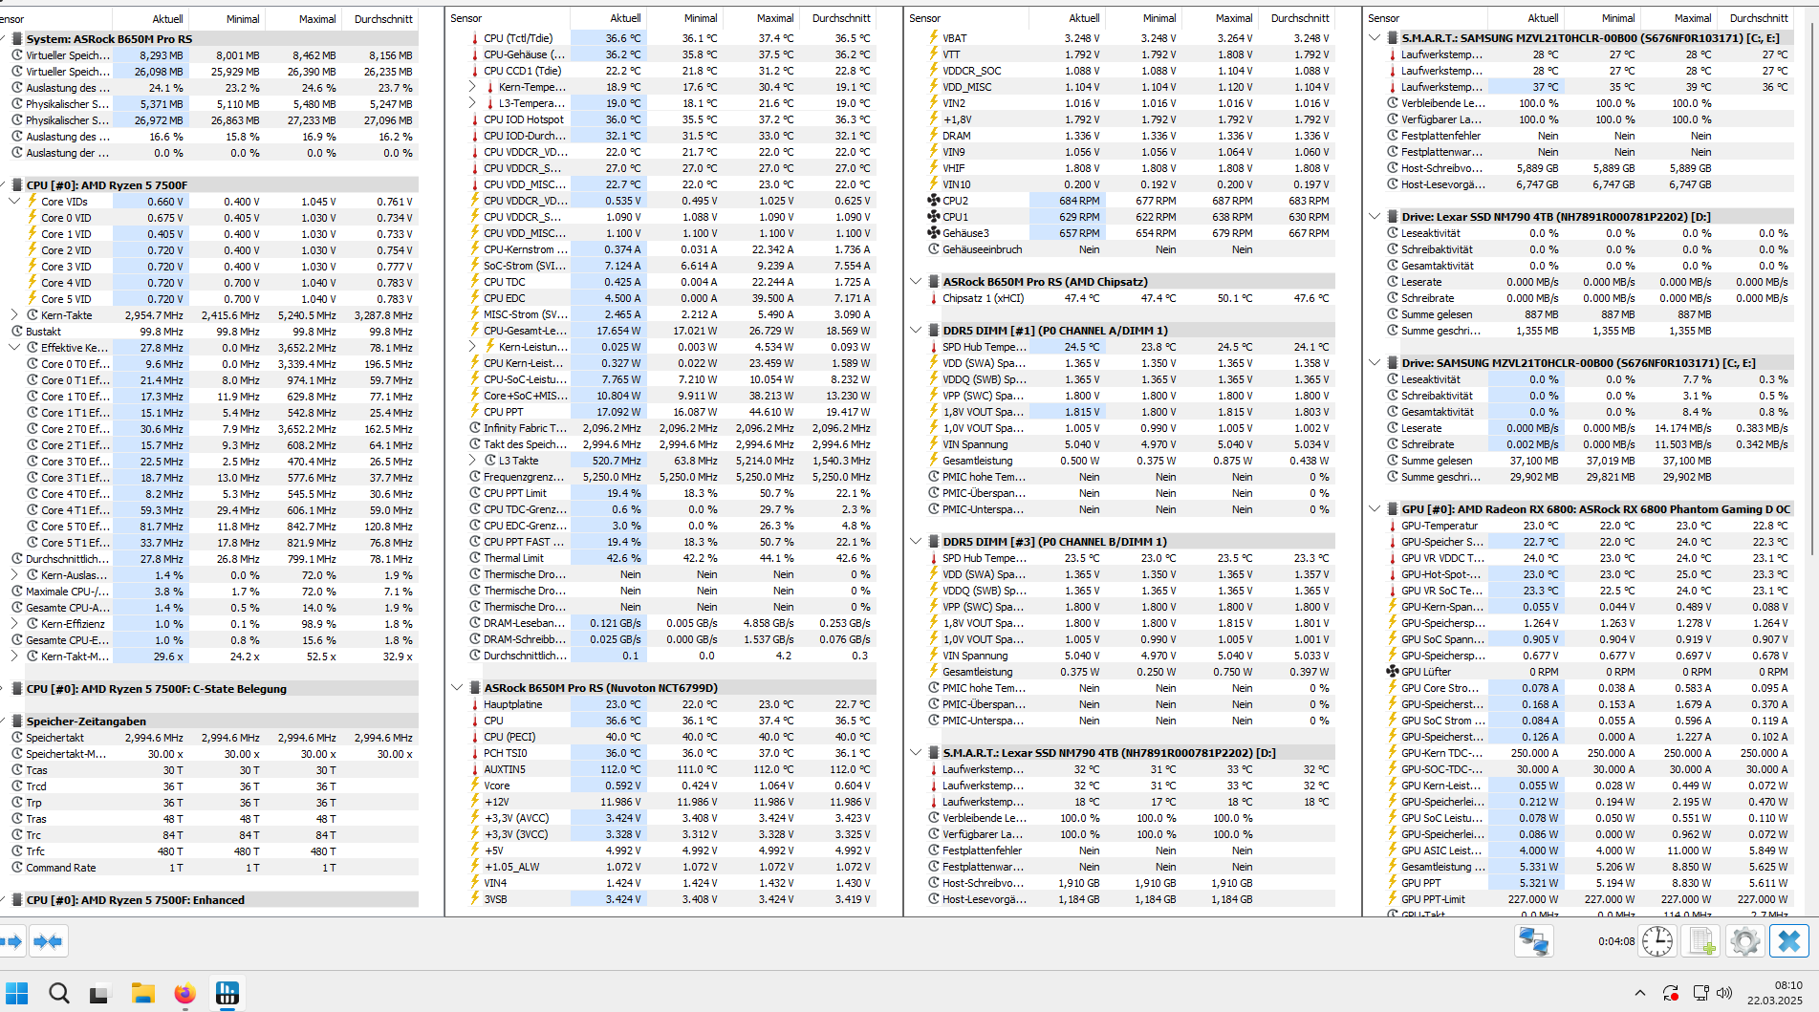Open the remote network monitoring icon
The height and width of the screenshot is (1012, 1819).
[x=1534, y=941]
